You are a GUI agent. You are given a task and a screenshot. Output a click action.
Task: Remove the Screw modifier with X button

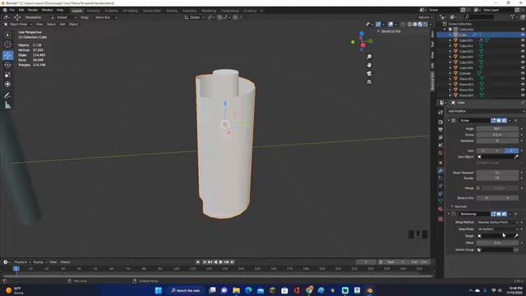pos(515,121)
